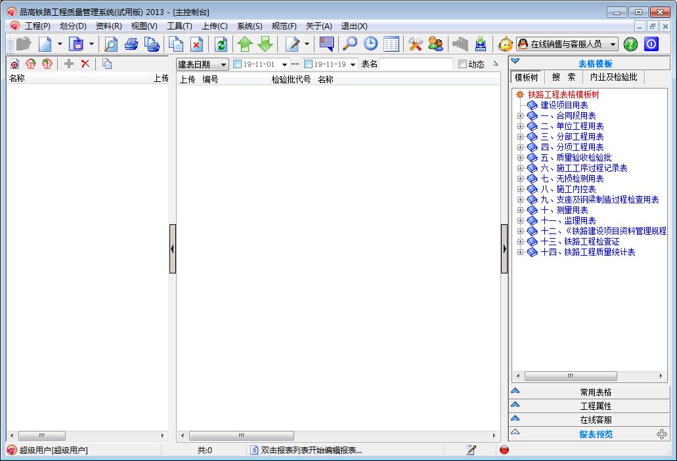
Task: Click the green help question mark icon
Action: [x=630, y=44]
